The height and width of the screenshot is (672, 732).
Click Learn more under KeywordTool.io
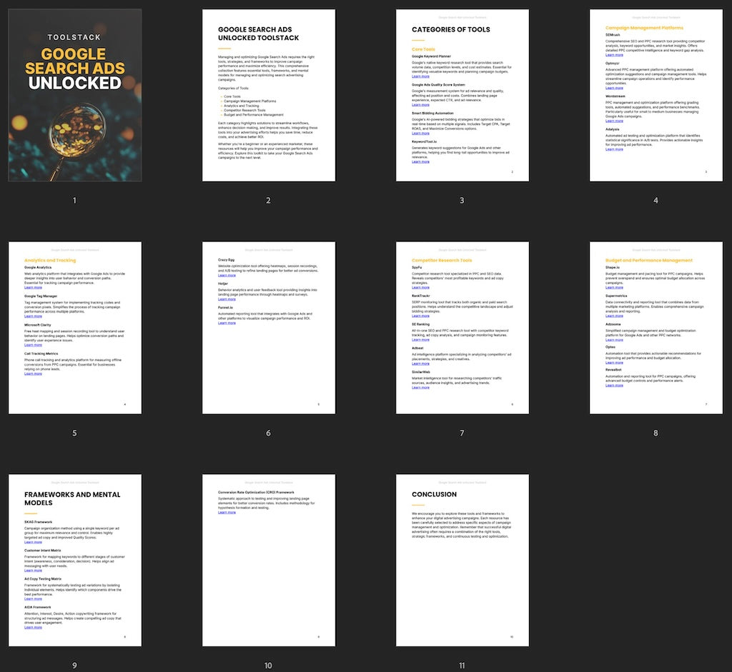[420, 161]
